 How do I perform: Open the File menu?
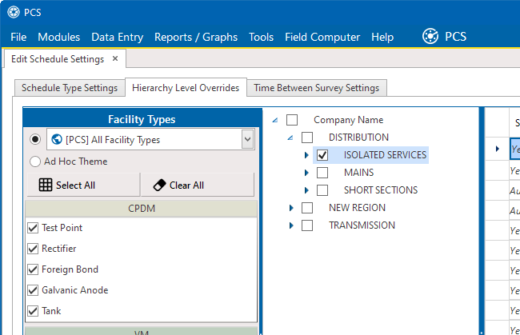18,37
